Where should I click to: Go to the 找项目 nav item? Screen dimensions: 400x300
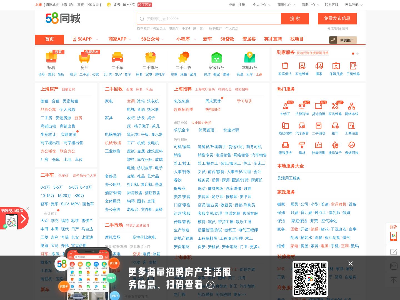297,39
